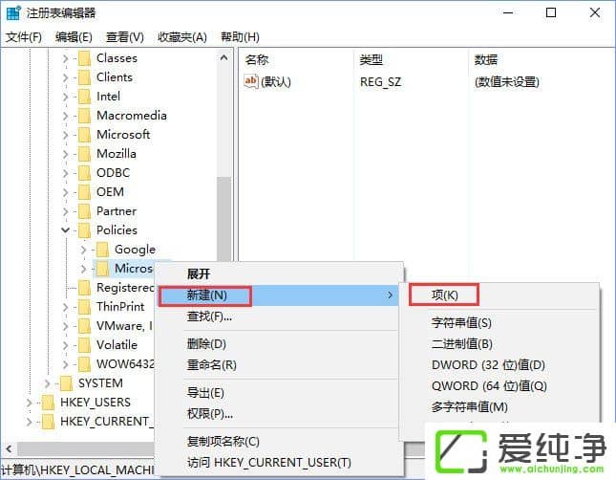Expand the Intel tree node arrow
Screen dimensions: 616x480
click(66, 97)
